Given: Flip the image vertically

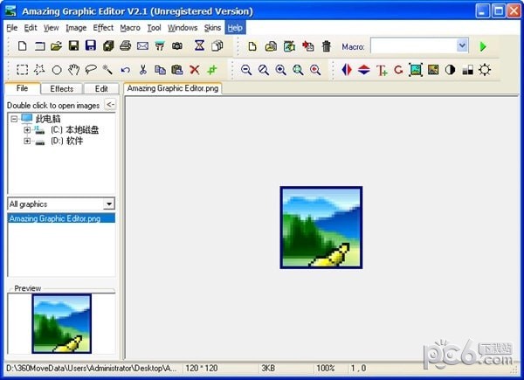Looking at the screenshot, I should pos(364,70).
